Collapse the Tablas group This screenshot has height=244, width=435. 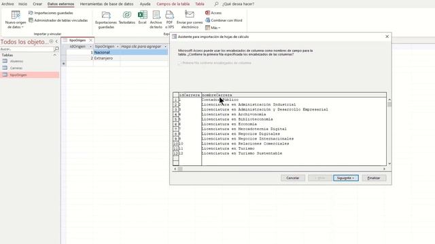(54, 55)
